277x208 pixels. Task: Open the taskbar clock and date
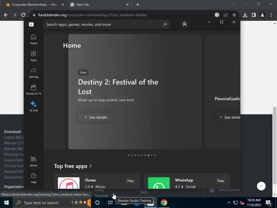(x=254, y=203)
